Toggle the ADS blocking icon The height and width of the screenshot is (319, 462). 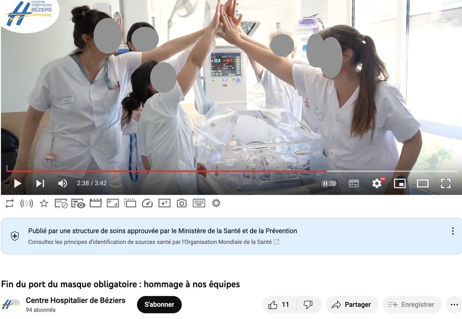tap(61, 203)
